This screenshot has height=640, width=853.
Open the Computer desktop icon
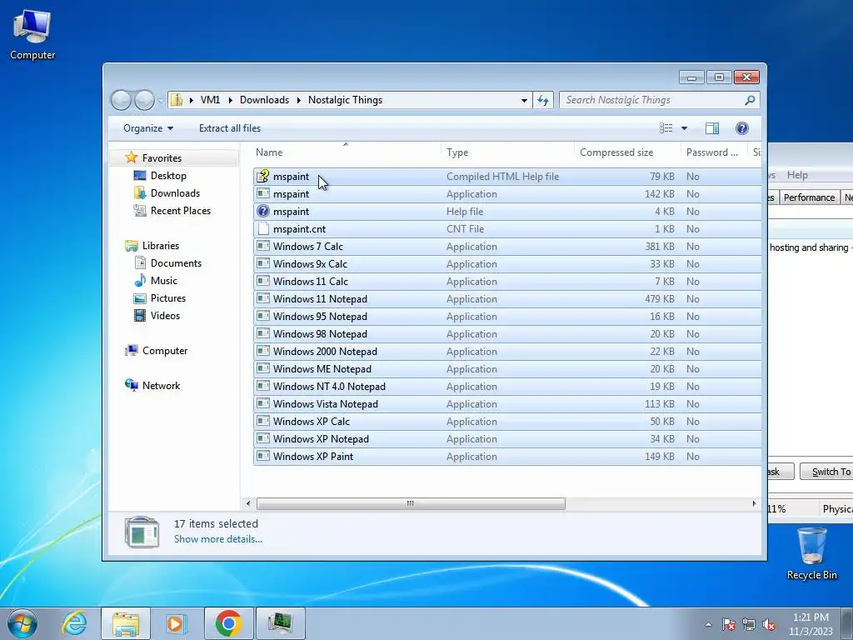(x=32, y=34)
